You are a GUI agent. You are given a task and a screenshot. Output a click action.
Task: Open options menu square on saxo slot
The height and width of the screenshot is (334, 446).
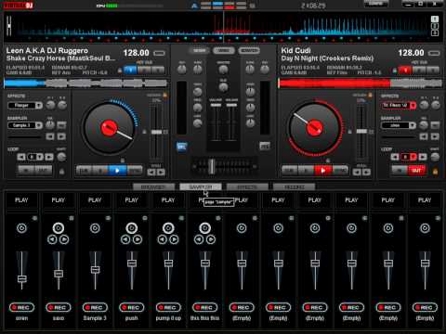pos(72,218)
